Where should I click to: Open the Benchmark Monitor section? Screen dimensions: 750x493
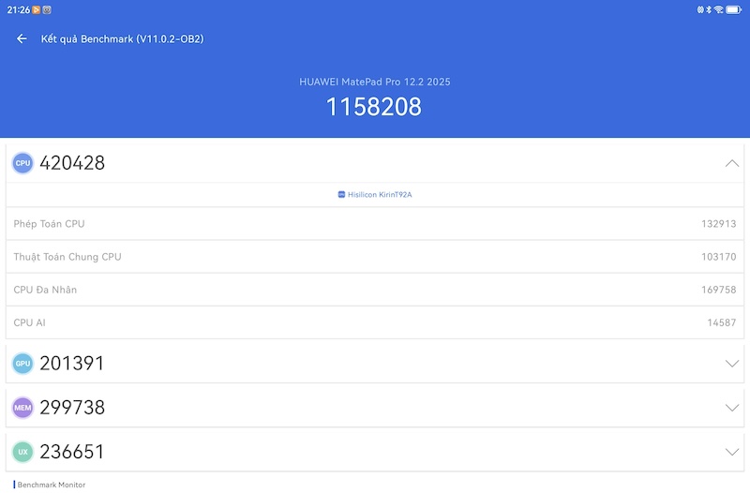[x=52, y=485]
